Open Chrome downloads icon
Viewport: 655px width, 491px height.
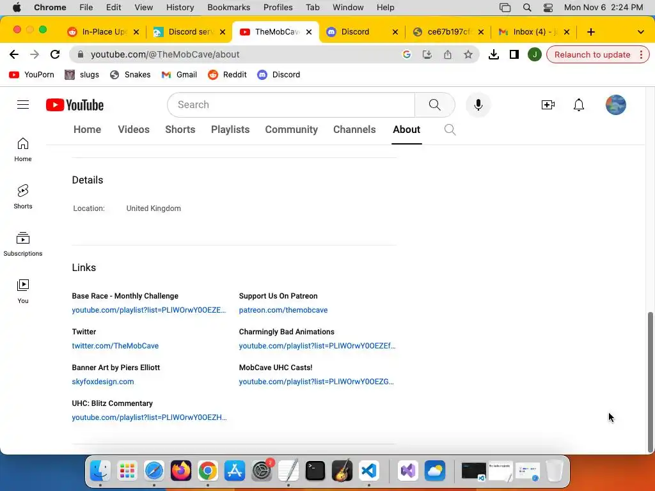(x=493, y=54)
